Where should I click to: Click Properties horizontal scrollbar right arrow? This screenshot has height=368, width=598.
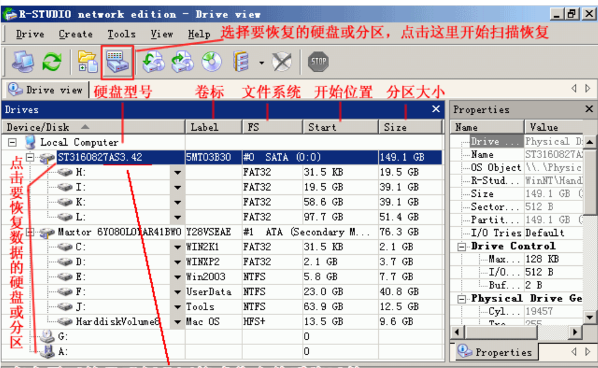(x=575, y=332)
